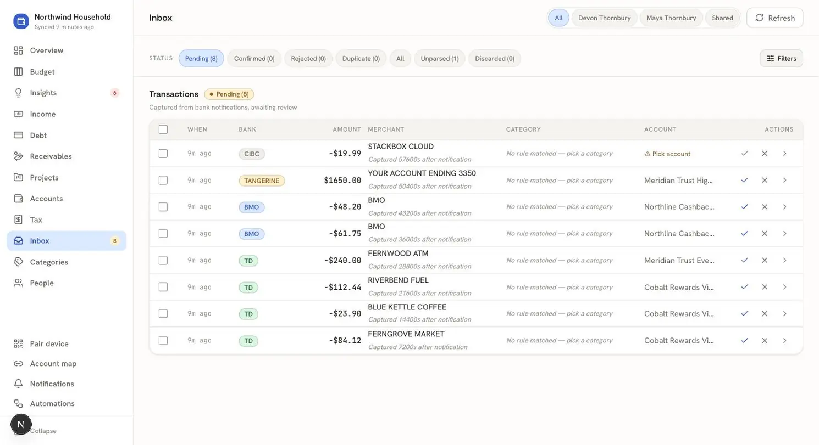Filter by Rejected (0) status
This screenshot has width=819, height=445.
[x=308, y=59]
